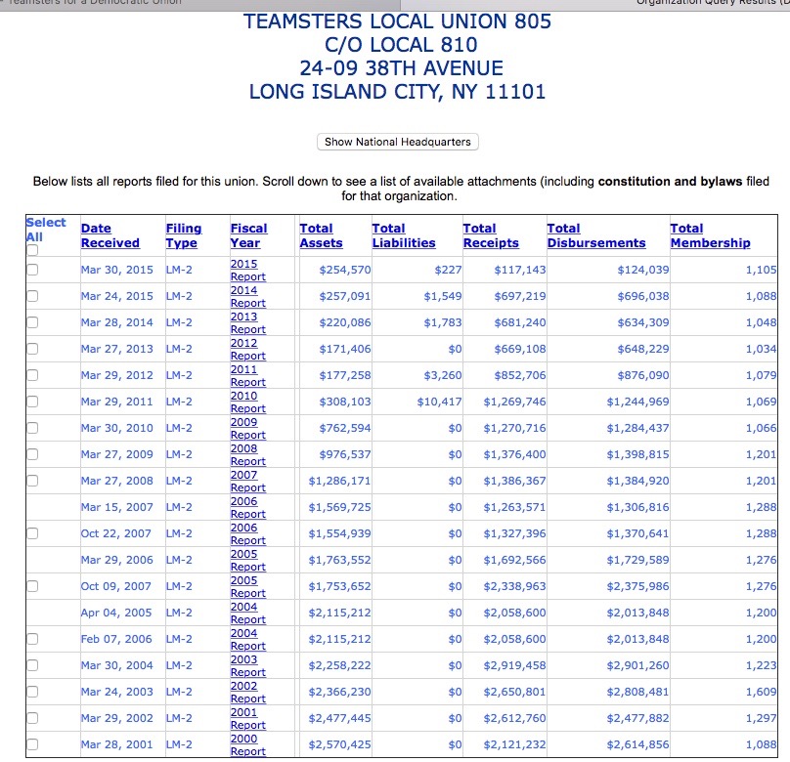This screenshot has width=790, height=762.
Task: Tick the Mar 30, 2004 row checkbox
Action: pos(32,665)
